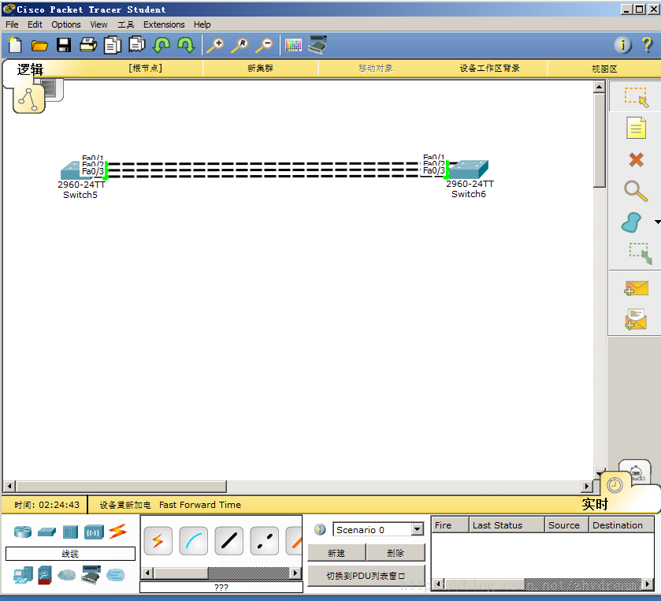Print using the printer icon
This screenshot has width=661, height=601.
click(x=88, y=45)
